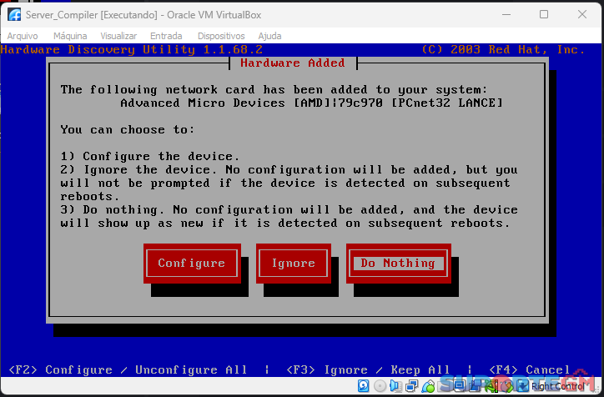Minimize the Server_Compiler VirtualBox window

pyautogui.click(x=506, y=15)
